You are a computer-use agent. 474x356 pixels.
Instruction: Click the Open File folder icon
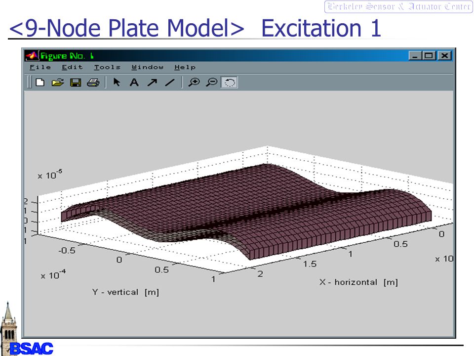[x=57, y=83]
